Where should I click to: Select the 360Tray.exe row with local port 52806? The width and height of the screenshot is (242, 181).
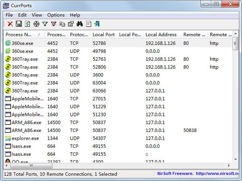tap(118, 67)
